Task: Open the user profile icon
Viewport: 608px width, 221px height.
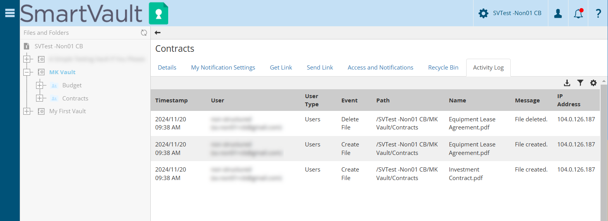Action: (x=558, y=13)
